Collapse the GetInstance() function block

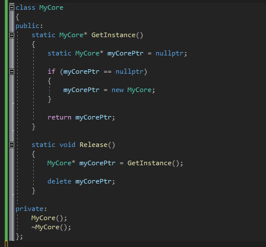(11, 35)
